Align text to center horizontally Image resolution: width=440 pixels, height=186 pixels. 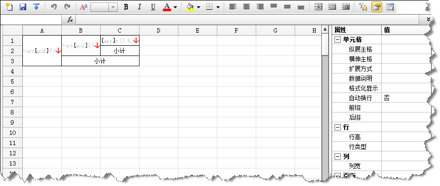click(246, 7)
